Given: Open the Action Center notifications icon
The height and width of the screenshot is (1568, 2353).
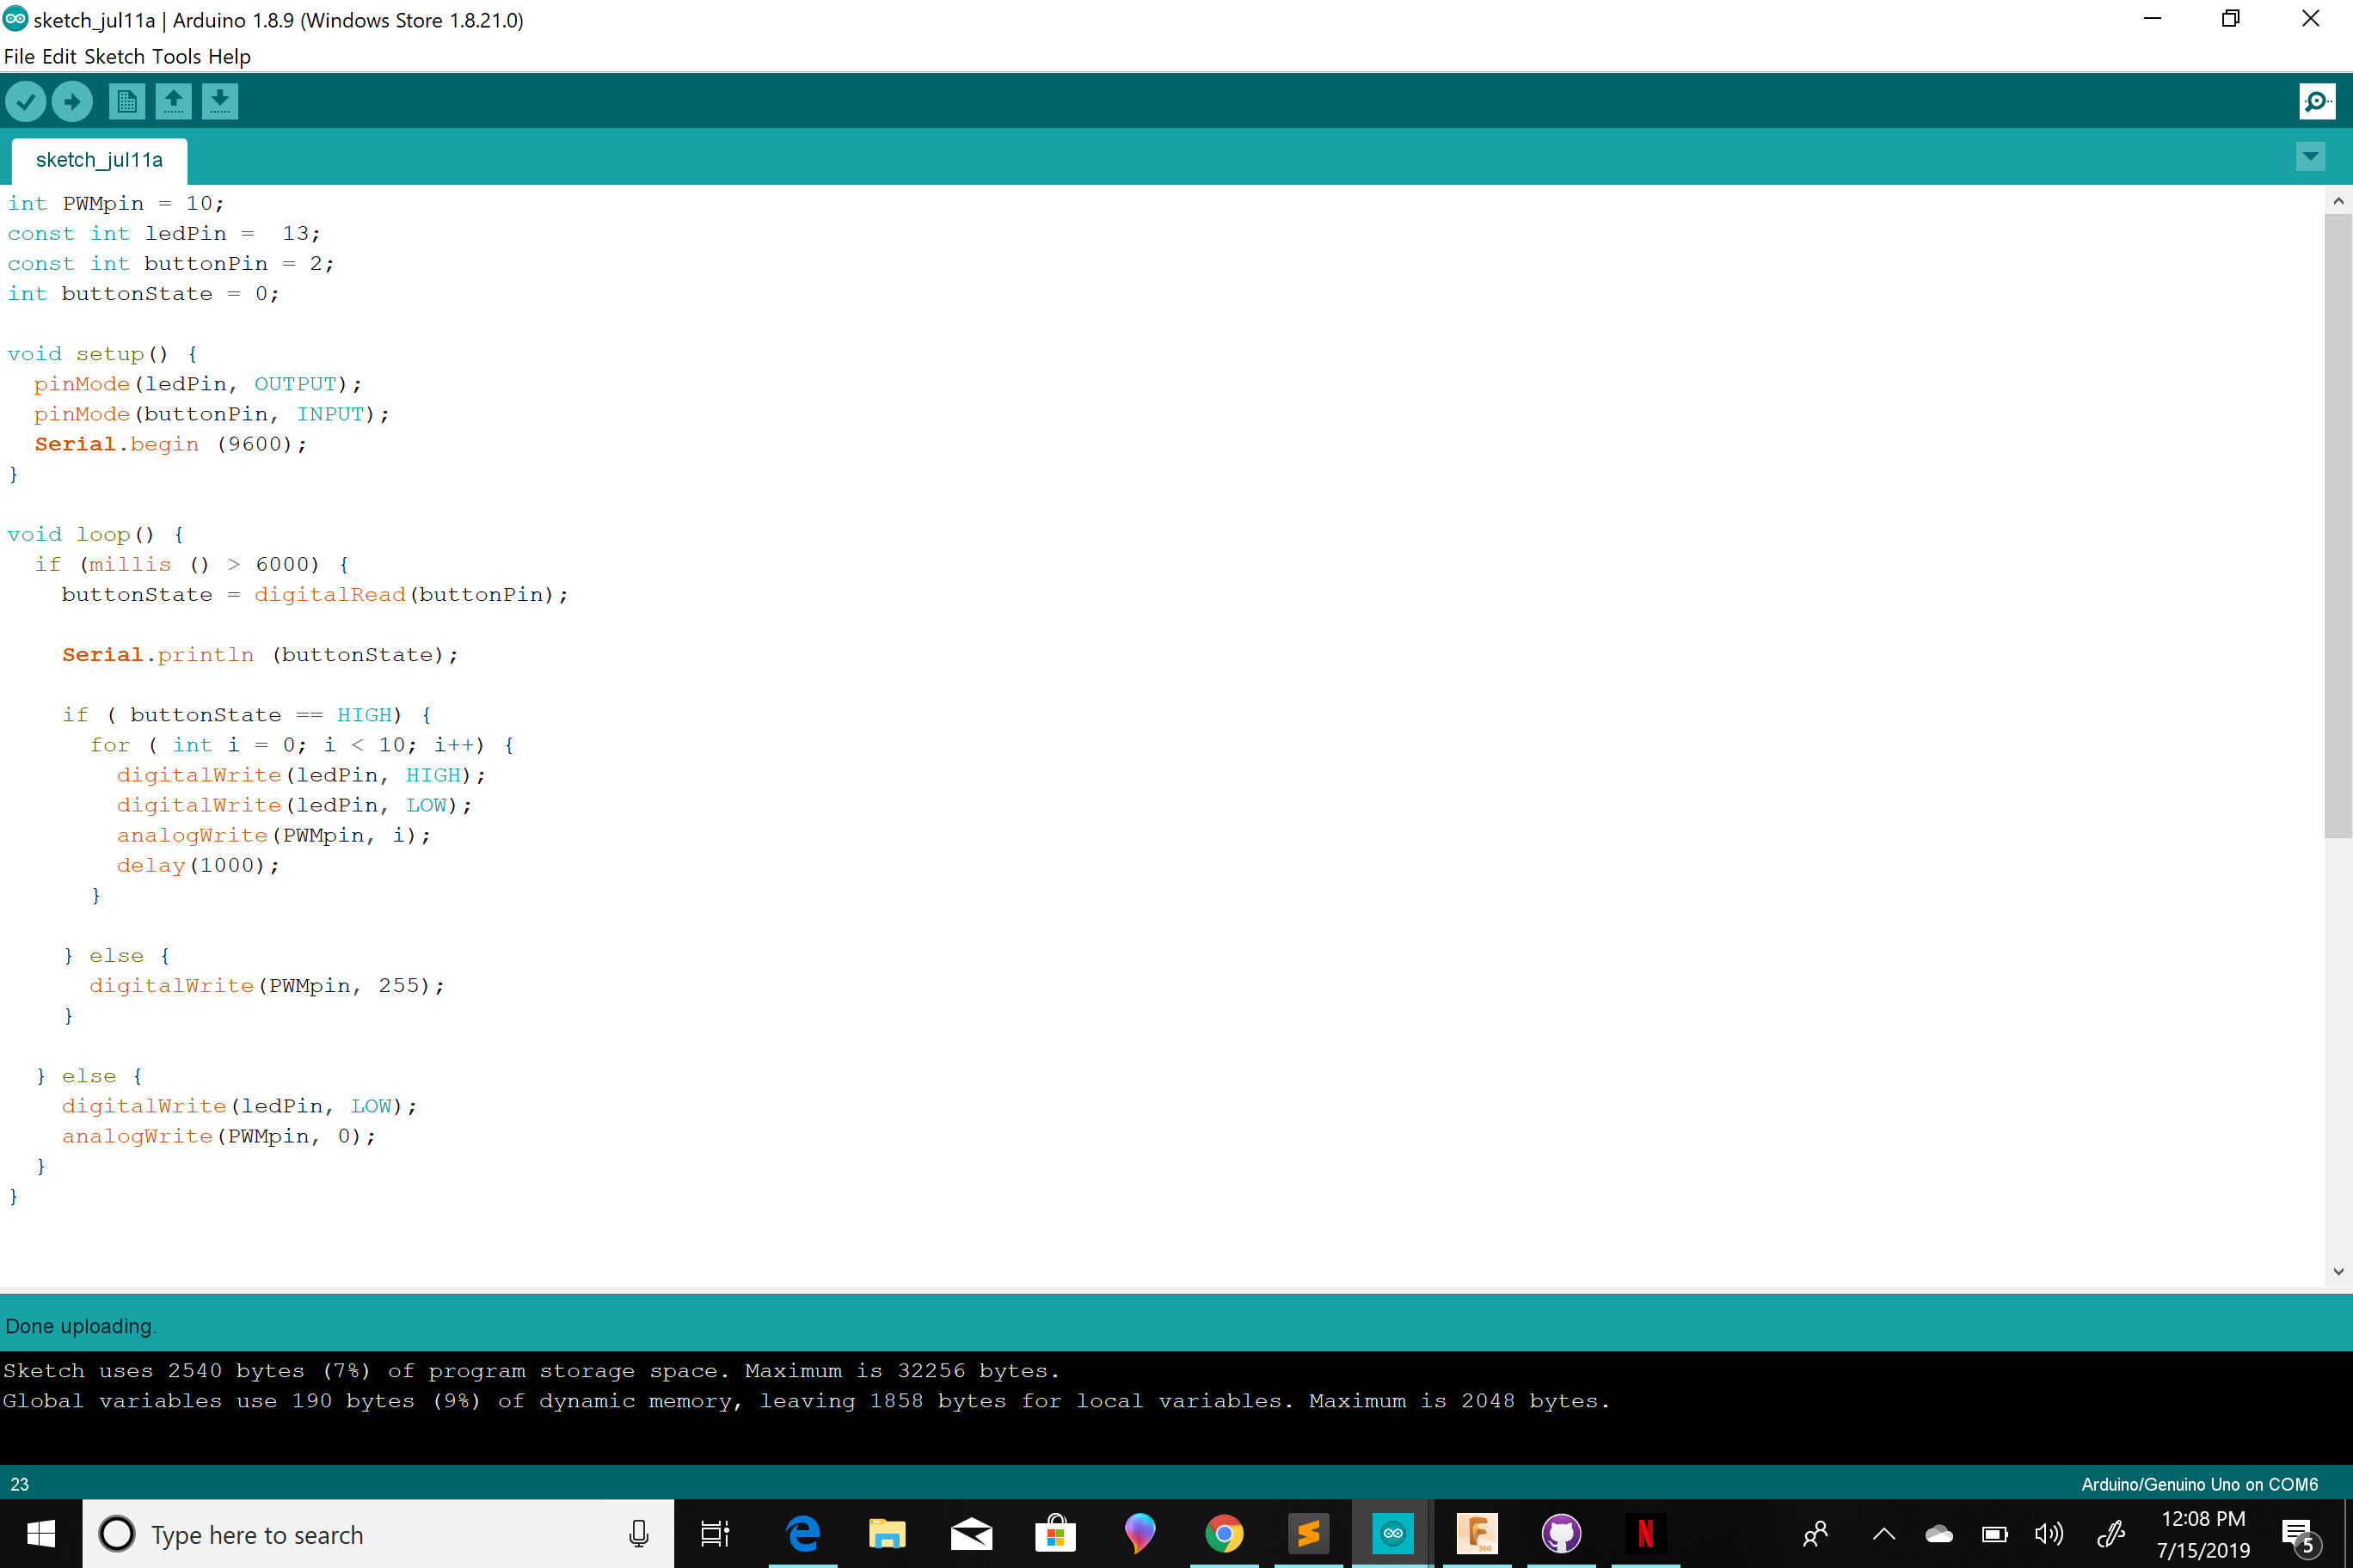Looking at the screenshot, I should [x=2298, y=1534].
